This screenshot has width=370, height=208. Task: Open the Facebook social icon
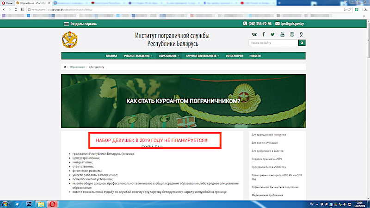point(264,34)
